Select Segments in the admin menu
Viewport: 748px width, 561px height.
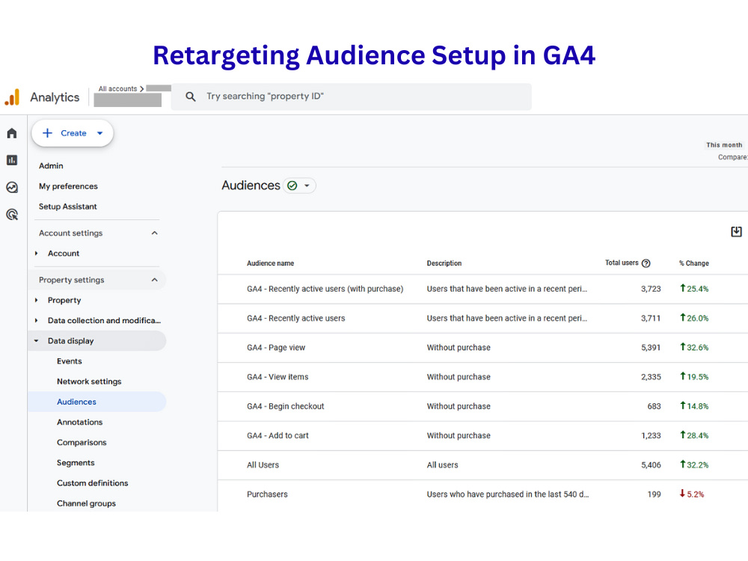tap(76, 463)
